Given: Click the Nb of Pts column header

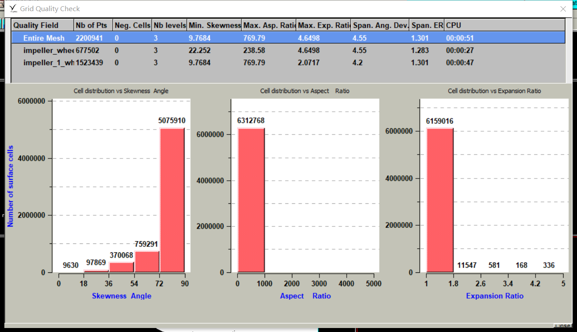Looking at the screenshot, I should (x=93, y=25).
